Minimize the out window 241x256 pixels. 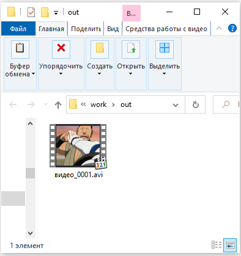pyautogui.click(x=169, y=12)
